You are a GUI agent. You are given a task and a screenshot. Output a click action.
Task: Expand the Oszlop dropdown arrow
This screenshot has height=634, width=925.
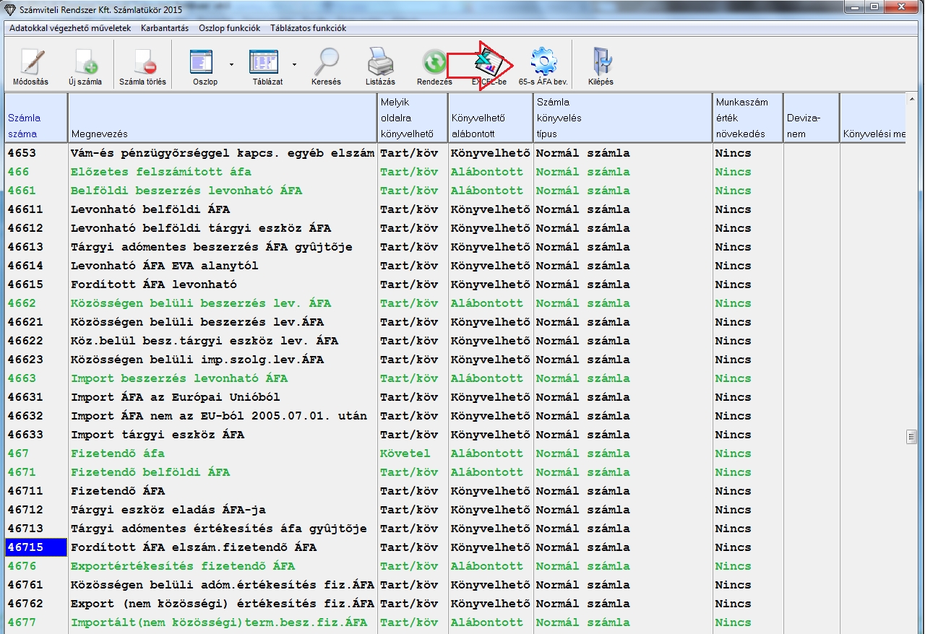[231, 64]
